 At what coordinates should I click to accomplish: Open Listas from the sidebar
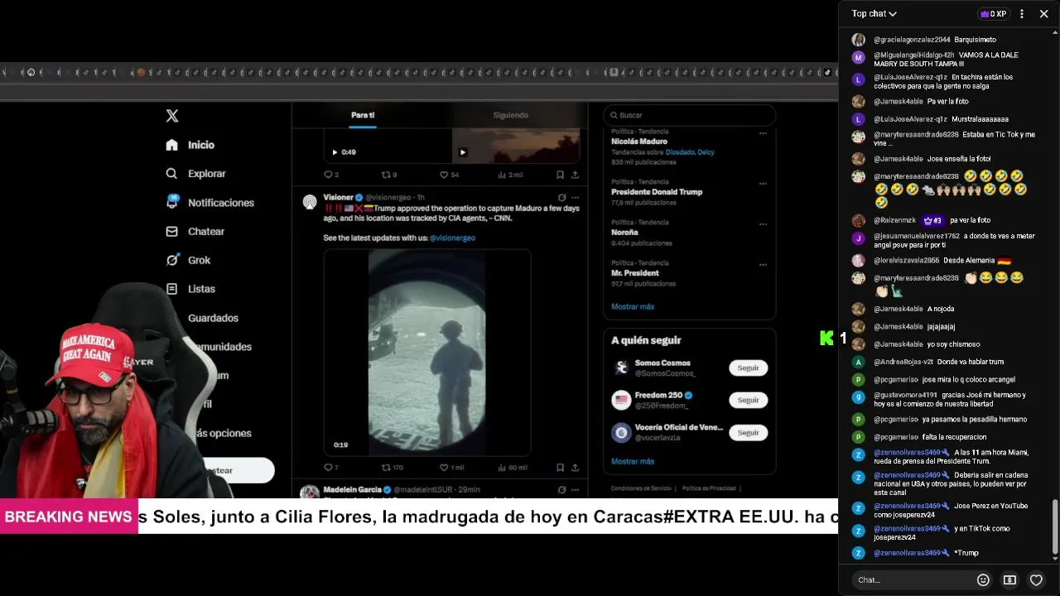(x=190, y=289)
